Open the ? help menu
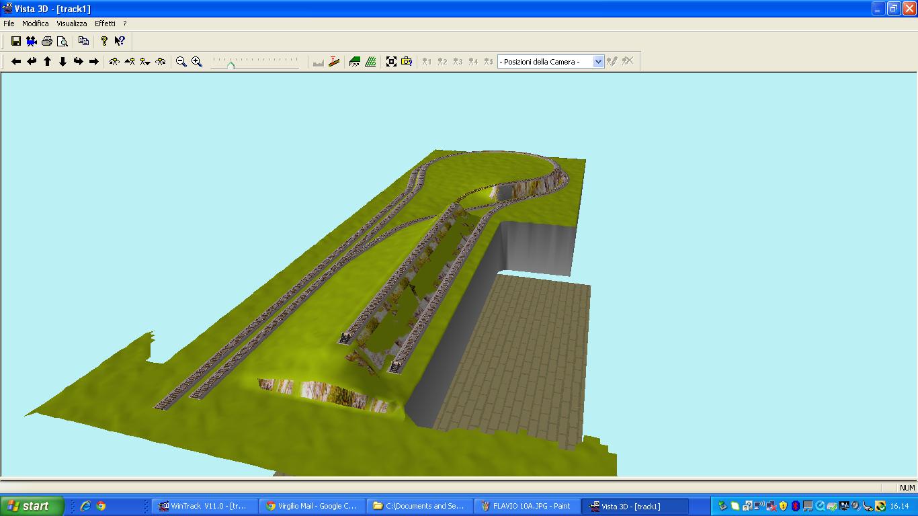Screen dimensions: 918x516 (125, 24)
